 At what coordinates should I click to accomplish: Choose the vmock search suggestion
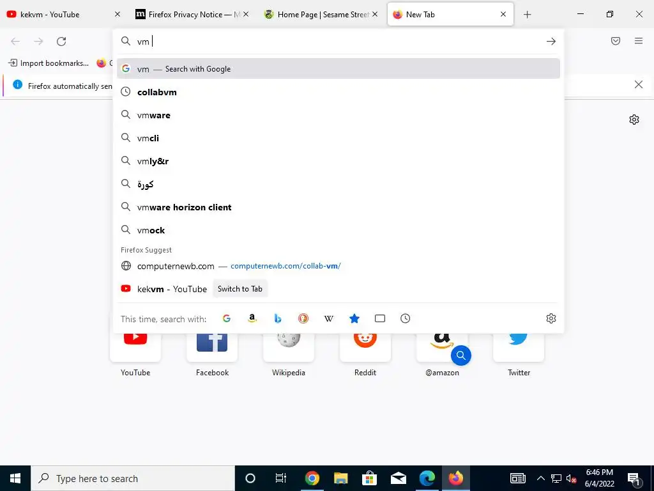338,230
